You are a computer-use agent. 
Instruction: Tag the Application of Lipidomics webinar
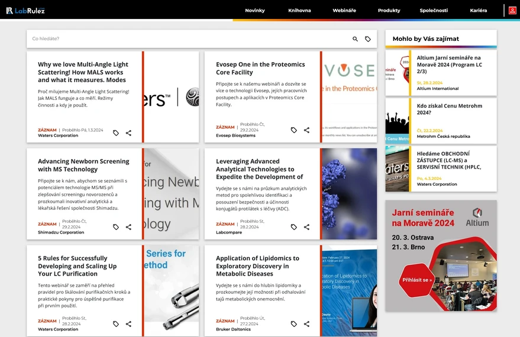[x=294, y=324]
